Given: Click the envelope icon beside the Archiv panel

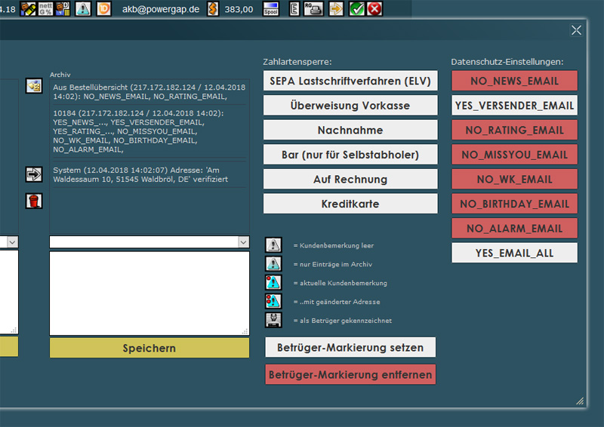Looking at the screenshot, I should click(34, 85).
